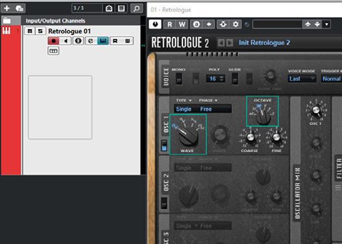The height and width of the screenshot is (244, 342).
Task: Click the OSC 2 octave knob
Action: coord(263,177)
